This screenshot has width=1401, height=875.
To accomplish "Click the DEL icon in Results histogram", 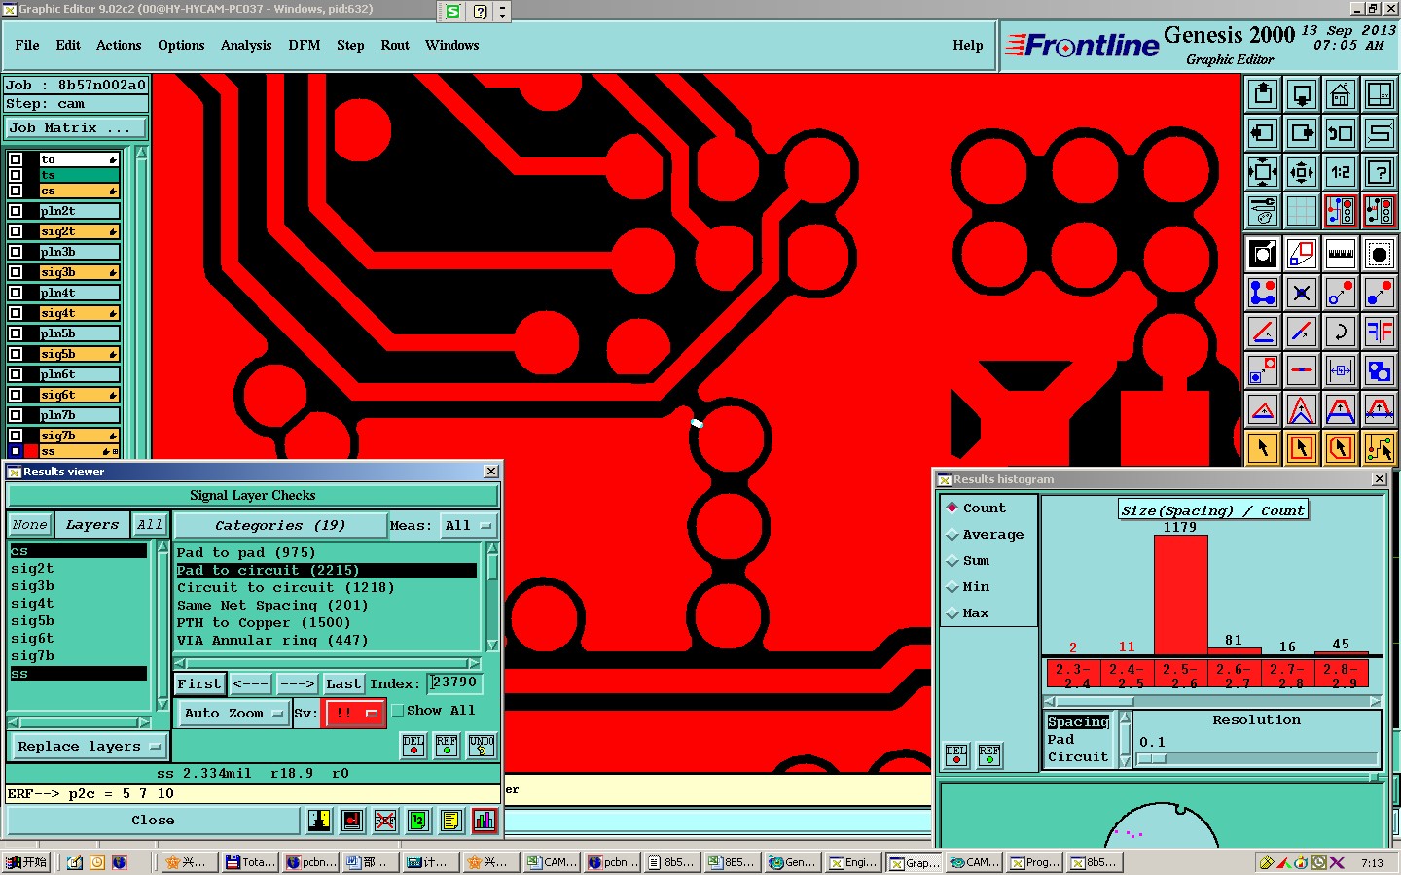I will coord(956,754).
